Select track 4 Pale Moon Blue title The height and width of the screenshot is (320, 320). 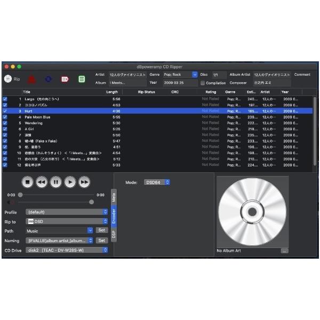37,117
